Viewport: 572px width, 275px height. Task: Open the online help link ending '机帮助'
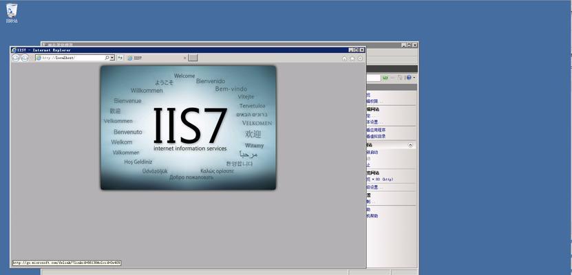372,216
